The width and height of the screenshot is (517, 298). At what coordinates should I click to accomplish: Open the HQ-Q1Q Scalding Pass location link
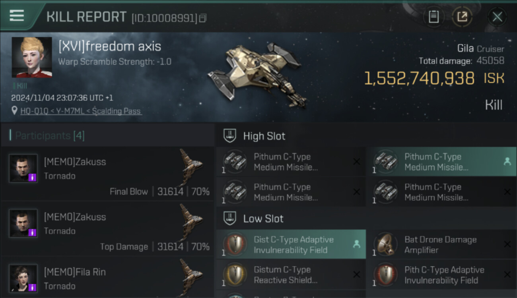point(81,111)
